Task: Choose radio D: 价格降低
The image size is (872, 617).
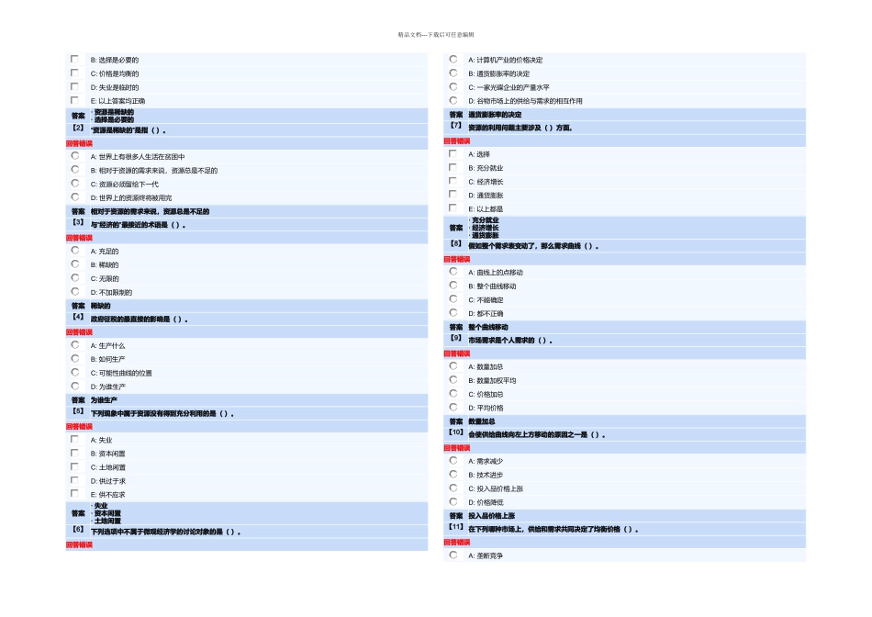Action: pyautogui.click(x=453, y=501)
